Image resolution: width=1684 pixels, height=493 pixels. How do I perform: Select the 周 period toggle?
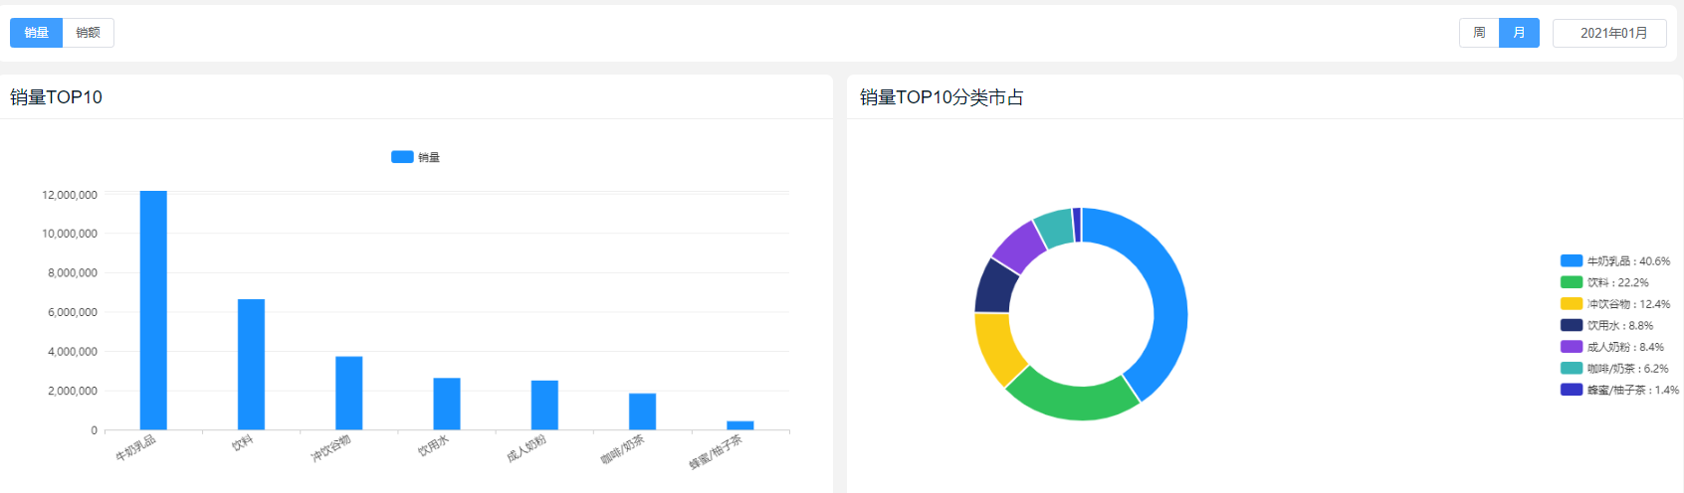click(x=1479, y=33)
